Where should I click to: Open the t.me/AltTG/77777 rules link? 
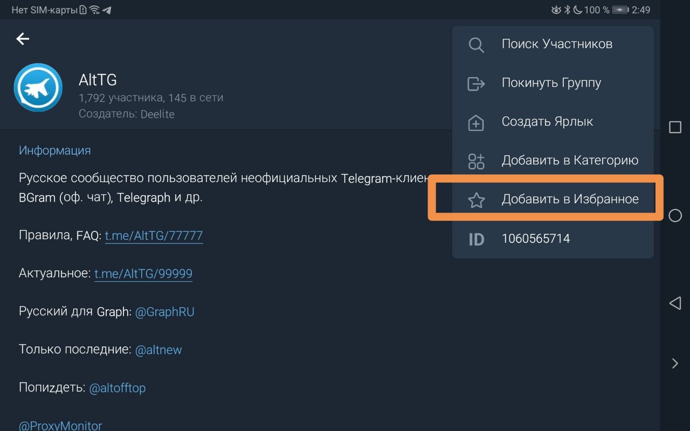154,235
